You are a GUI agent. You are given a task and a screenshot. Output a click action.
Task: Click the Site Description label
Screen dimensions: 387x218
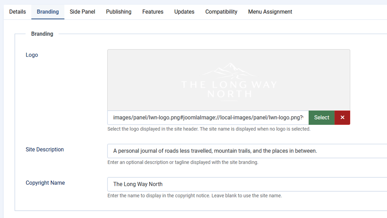tap(45, 150)
